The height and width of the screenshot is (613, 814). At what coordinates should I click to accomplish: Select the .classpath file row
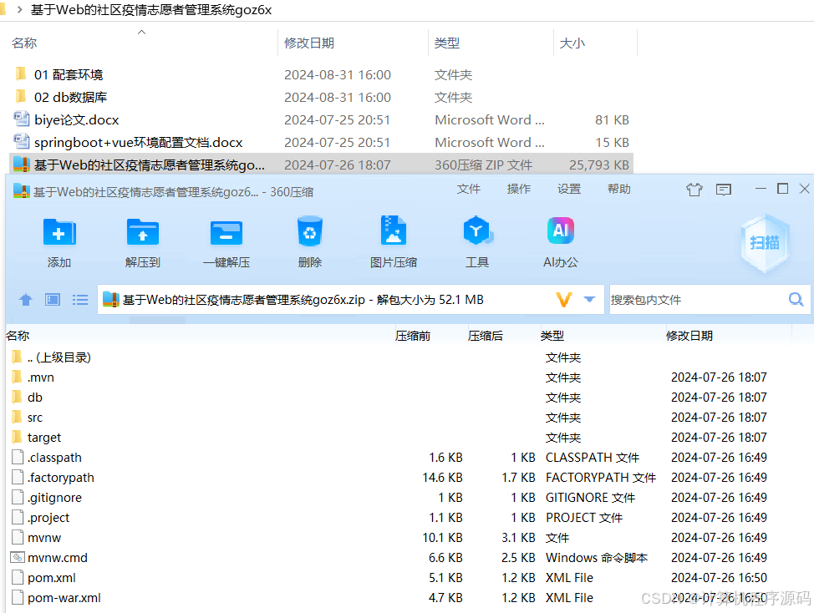[399, 458]
